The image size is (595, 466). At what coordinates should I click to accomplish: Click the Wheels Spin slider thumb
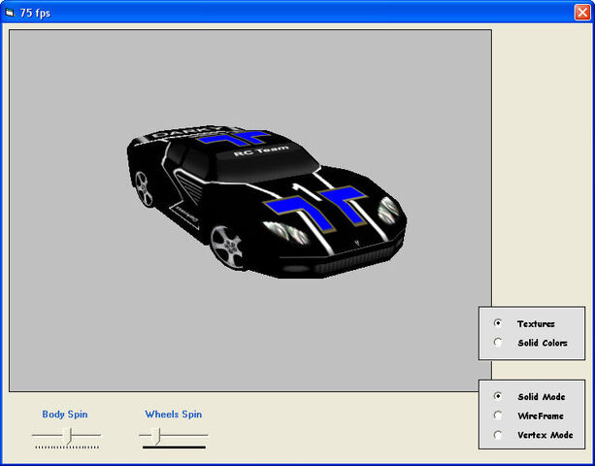[155, 436]
